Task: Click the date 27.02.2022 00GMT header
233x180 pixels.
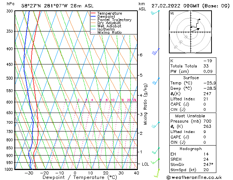Action: pyautogui.click(x=190, y=6)
